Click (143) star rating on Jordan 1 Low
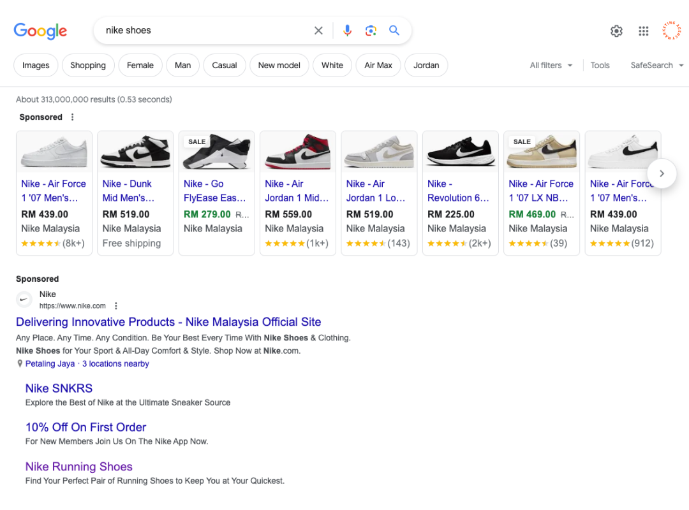 (x=378, y=244)
